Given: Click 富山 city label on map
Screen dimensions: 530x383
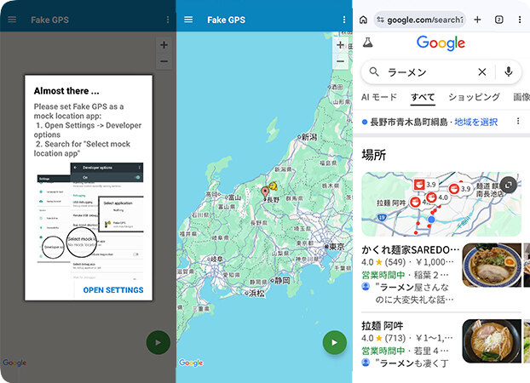Looking at the screenshot, I should click(234, 197).
